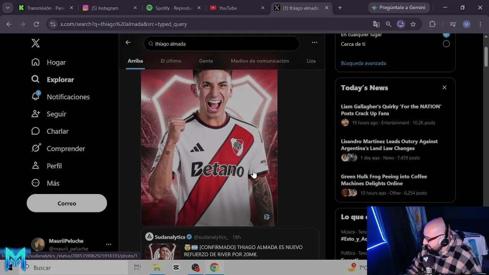Click the site information icon in address bar
Screen dimensions: 489x275
tap(53, 24)
